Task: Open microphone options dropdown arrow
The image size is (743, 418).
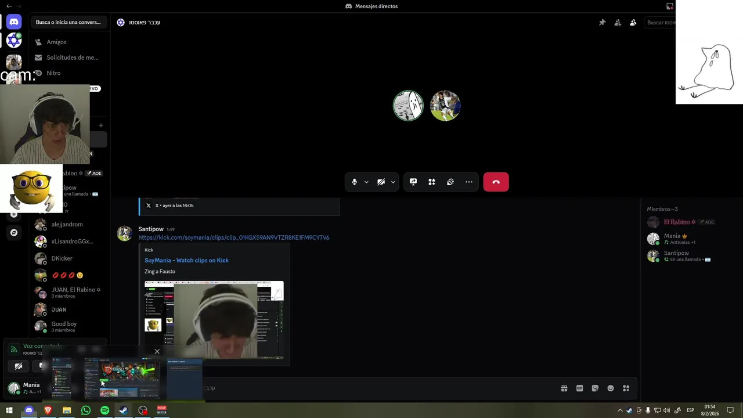Action: (366, 182)
